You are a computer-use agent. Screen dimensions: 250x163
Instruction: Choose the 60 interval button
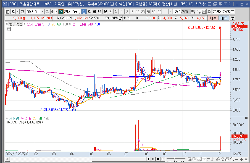(153, 12)
